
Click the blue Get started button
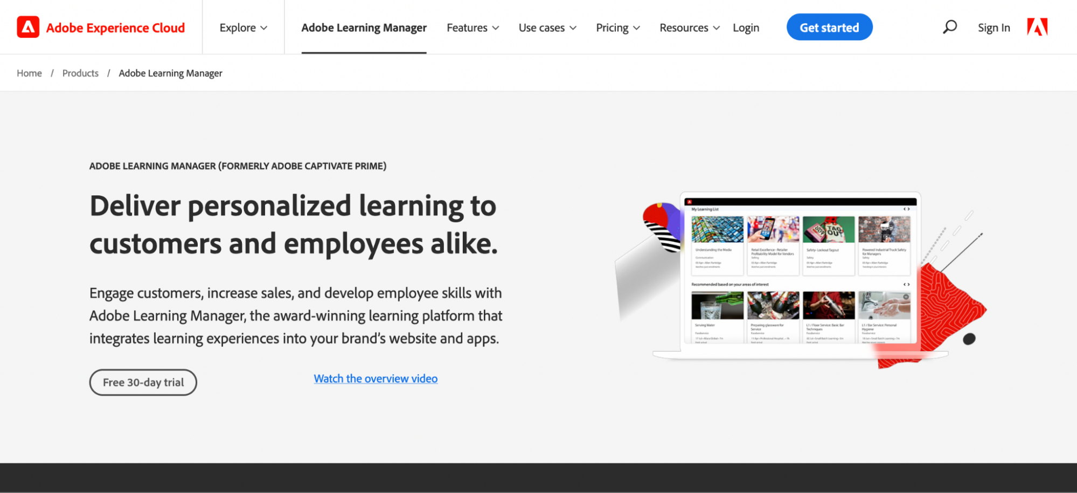coord(829,27)
